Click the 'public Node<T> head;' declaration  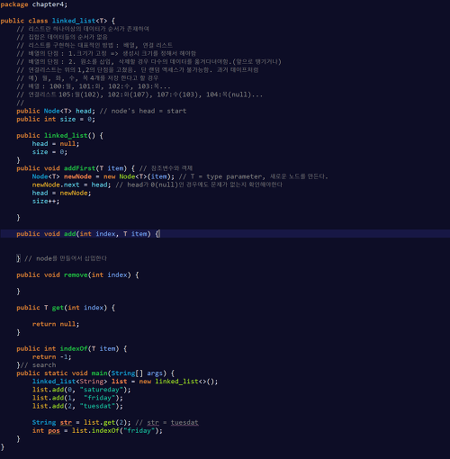(x=56, y=111)
